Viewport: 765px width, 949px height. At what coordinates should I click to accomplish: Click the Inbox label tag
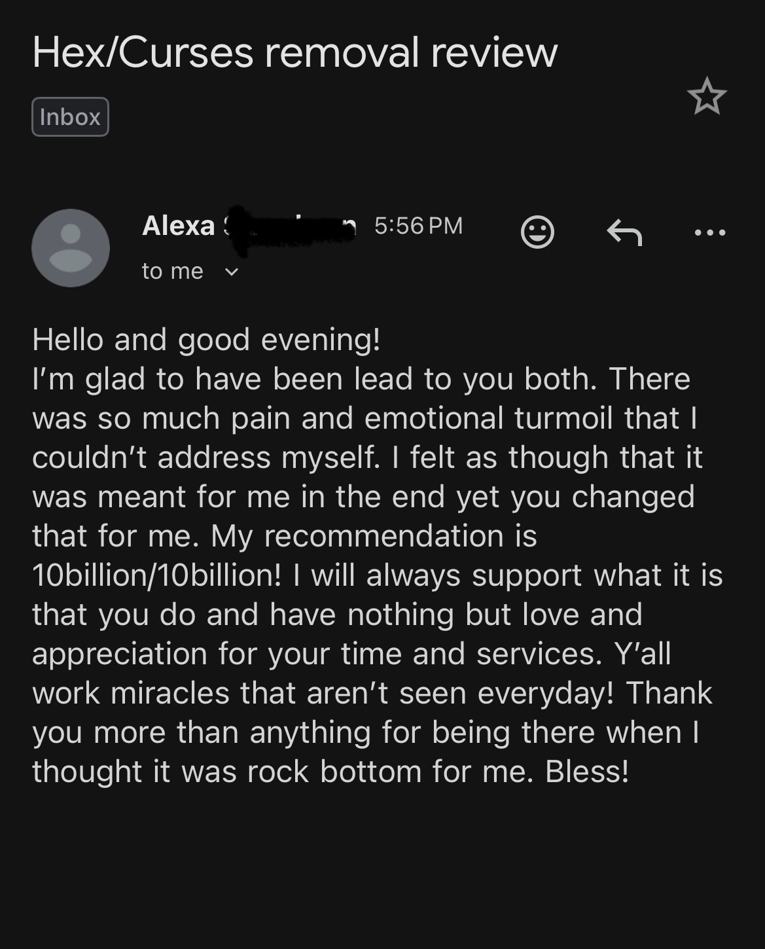coord(70,116)
